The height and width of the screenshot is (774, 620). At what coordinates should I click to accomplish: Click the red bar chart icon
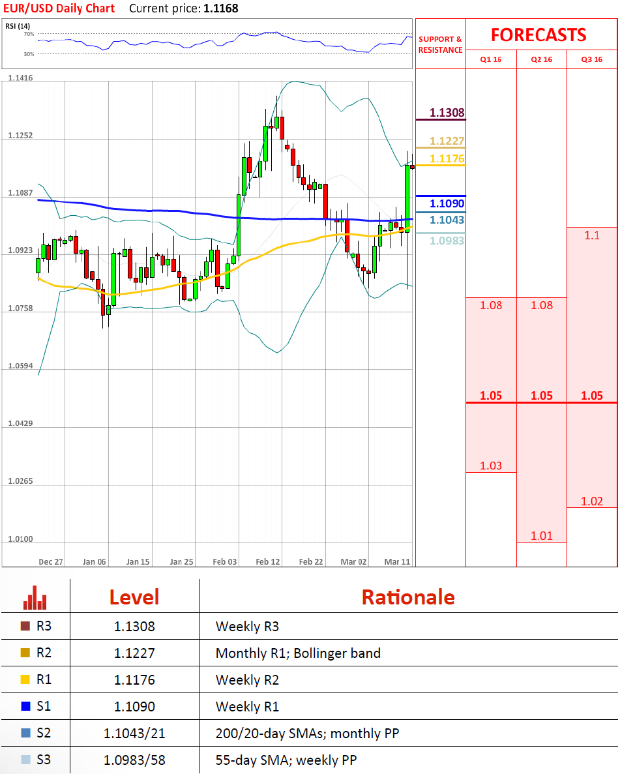pyautogui.click(x=35, y=597)
